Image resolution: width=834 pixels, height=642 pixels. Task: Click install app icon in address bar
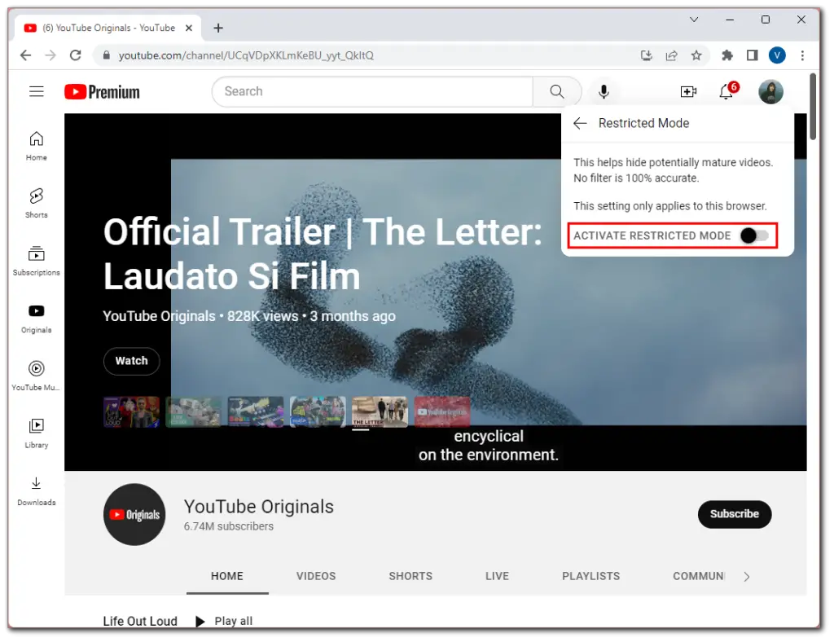(646, 55)
